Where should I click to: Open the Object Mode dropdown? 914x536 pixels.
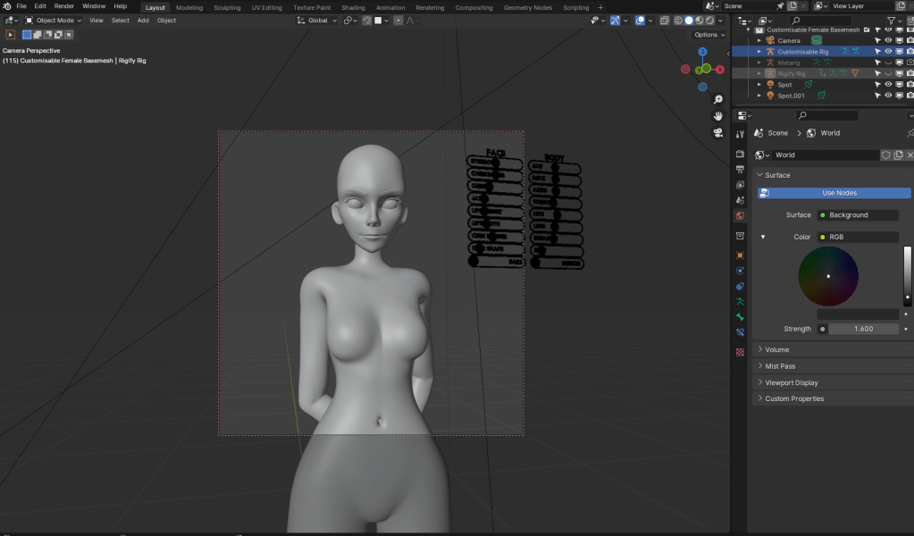(x=54, y=20)
